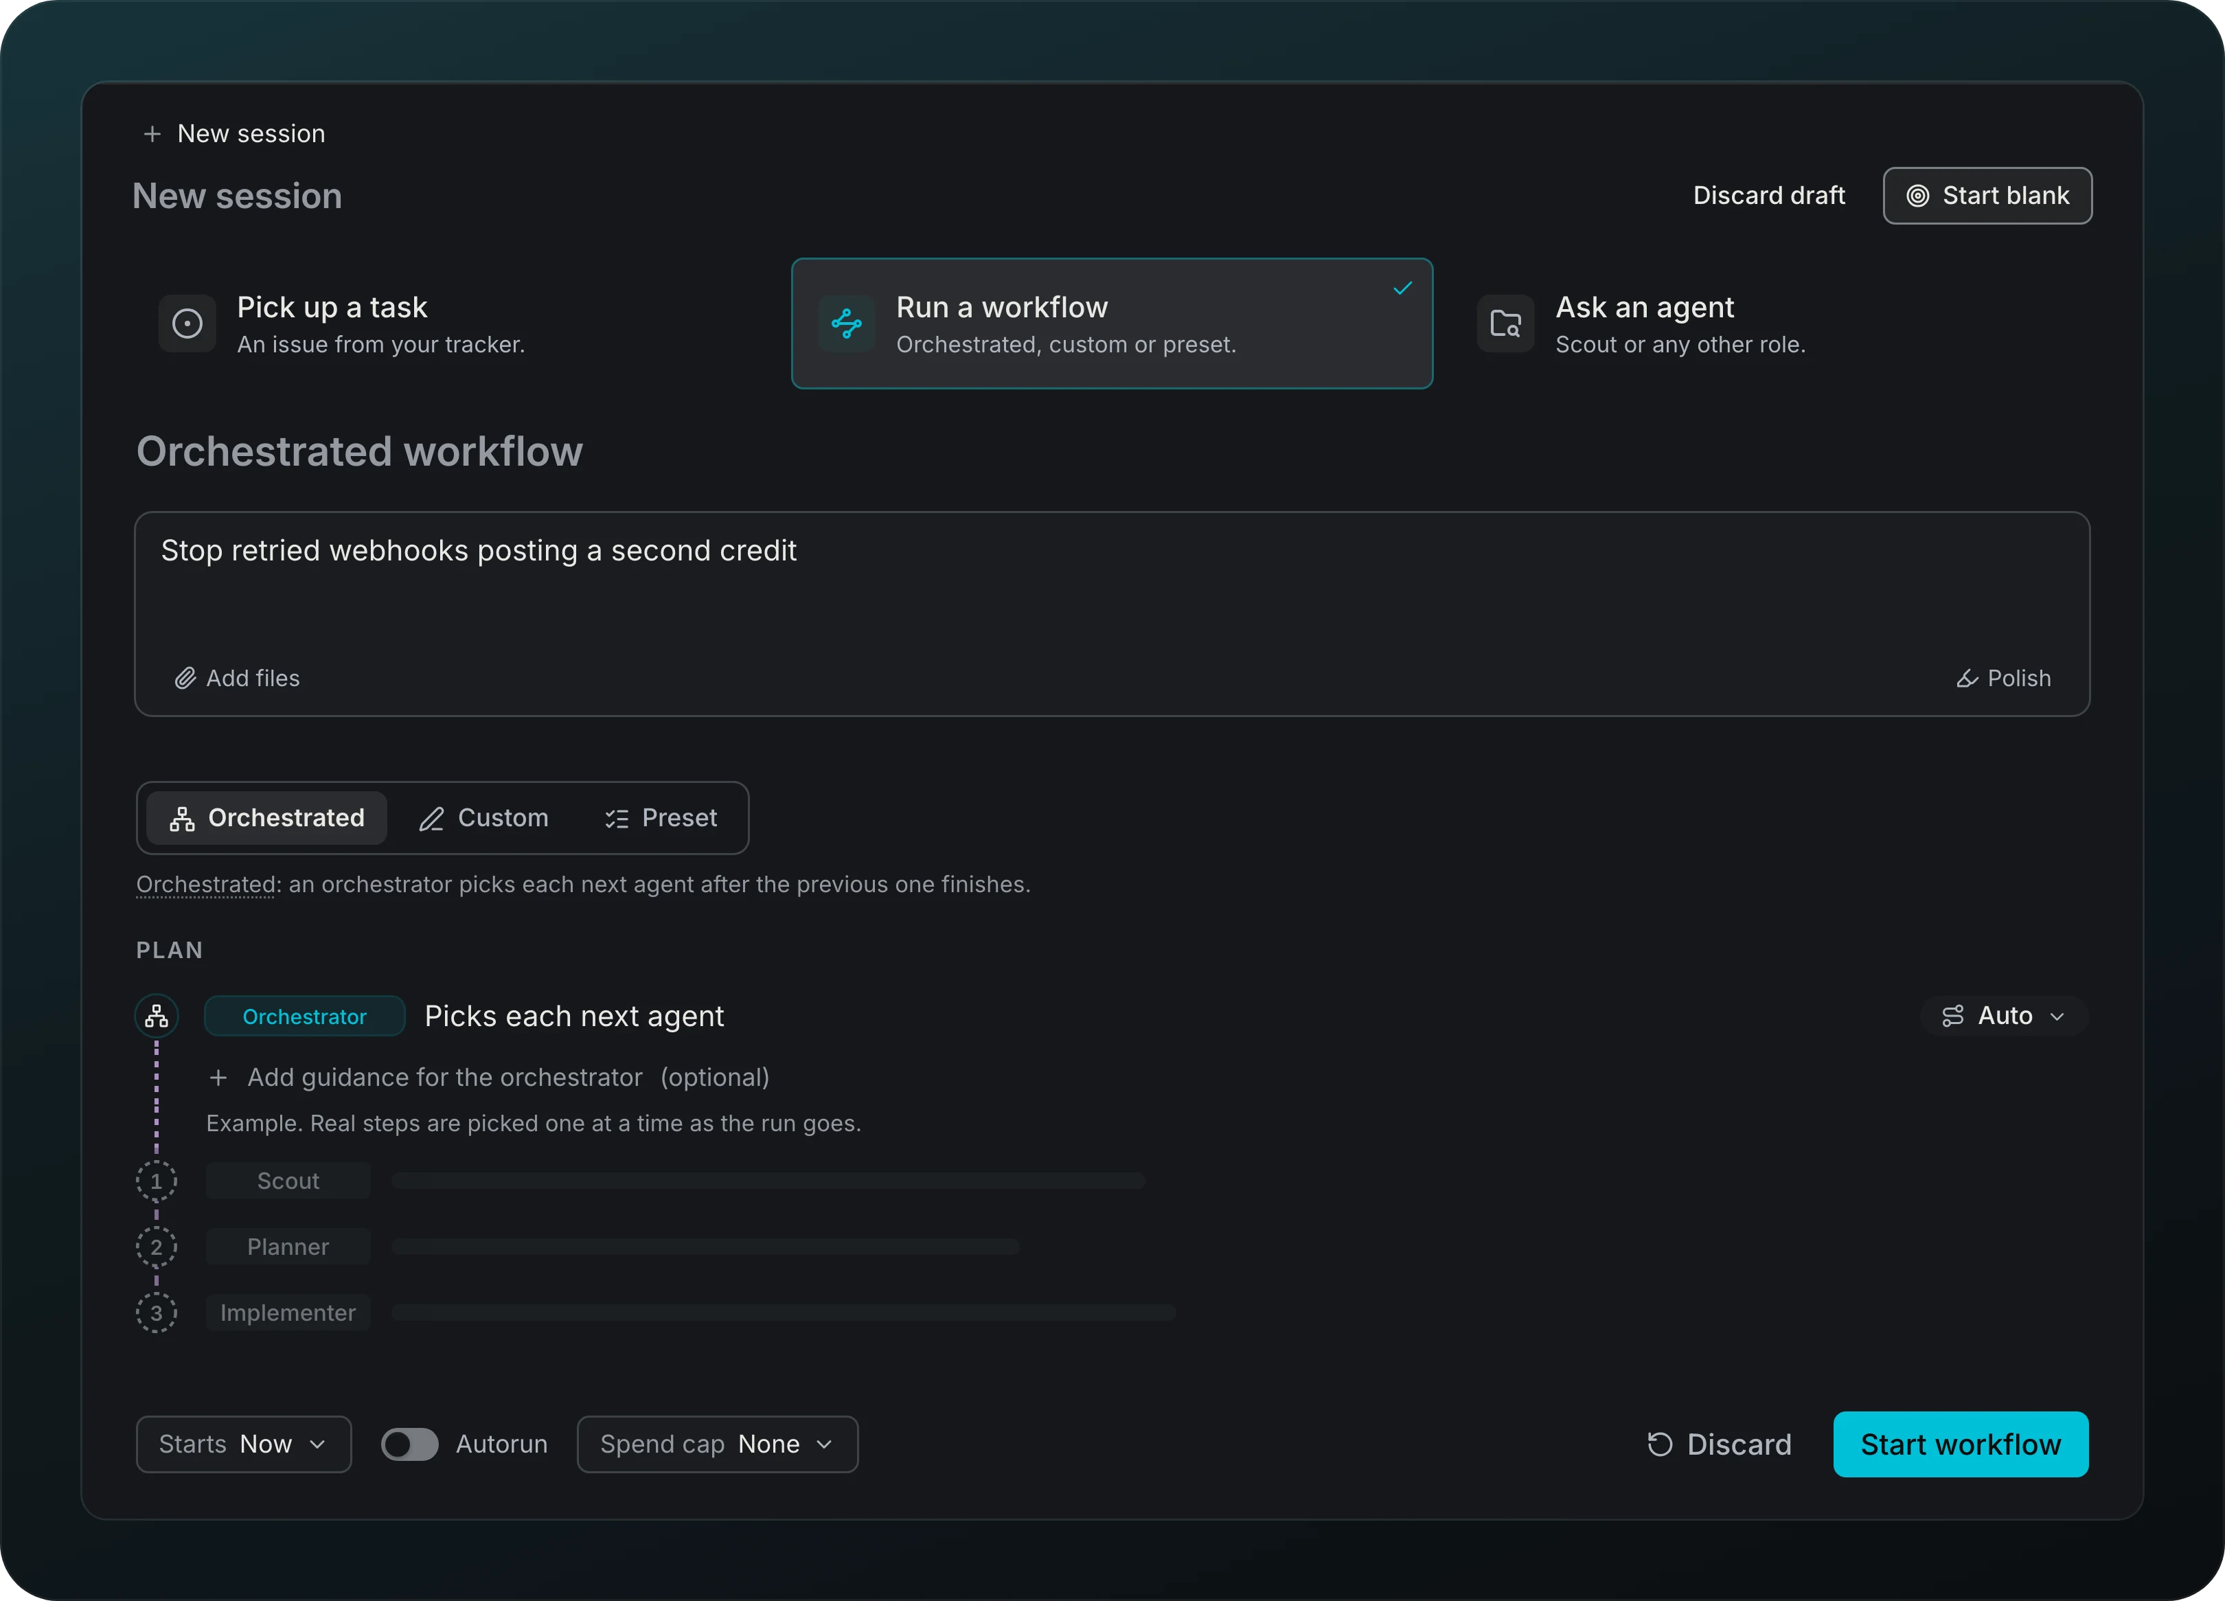Click the Scout step label
The width and height of the screenshot is (2225, 1601).
(288, 1181)
